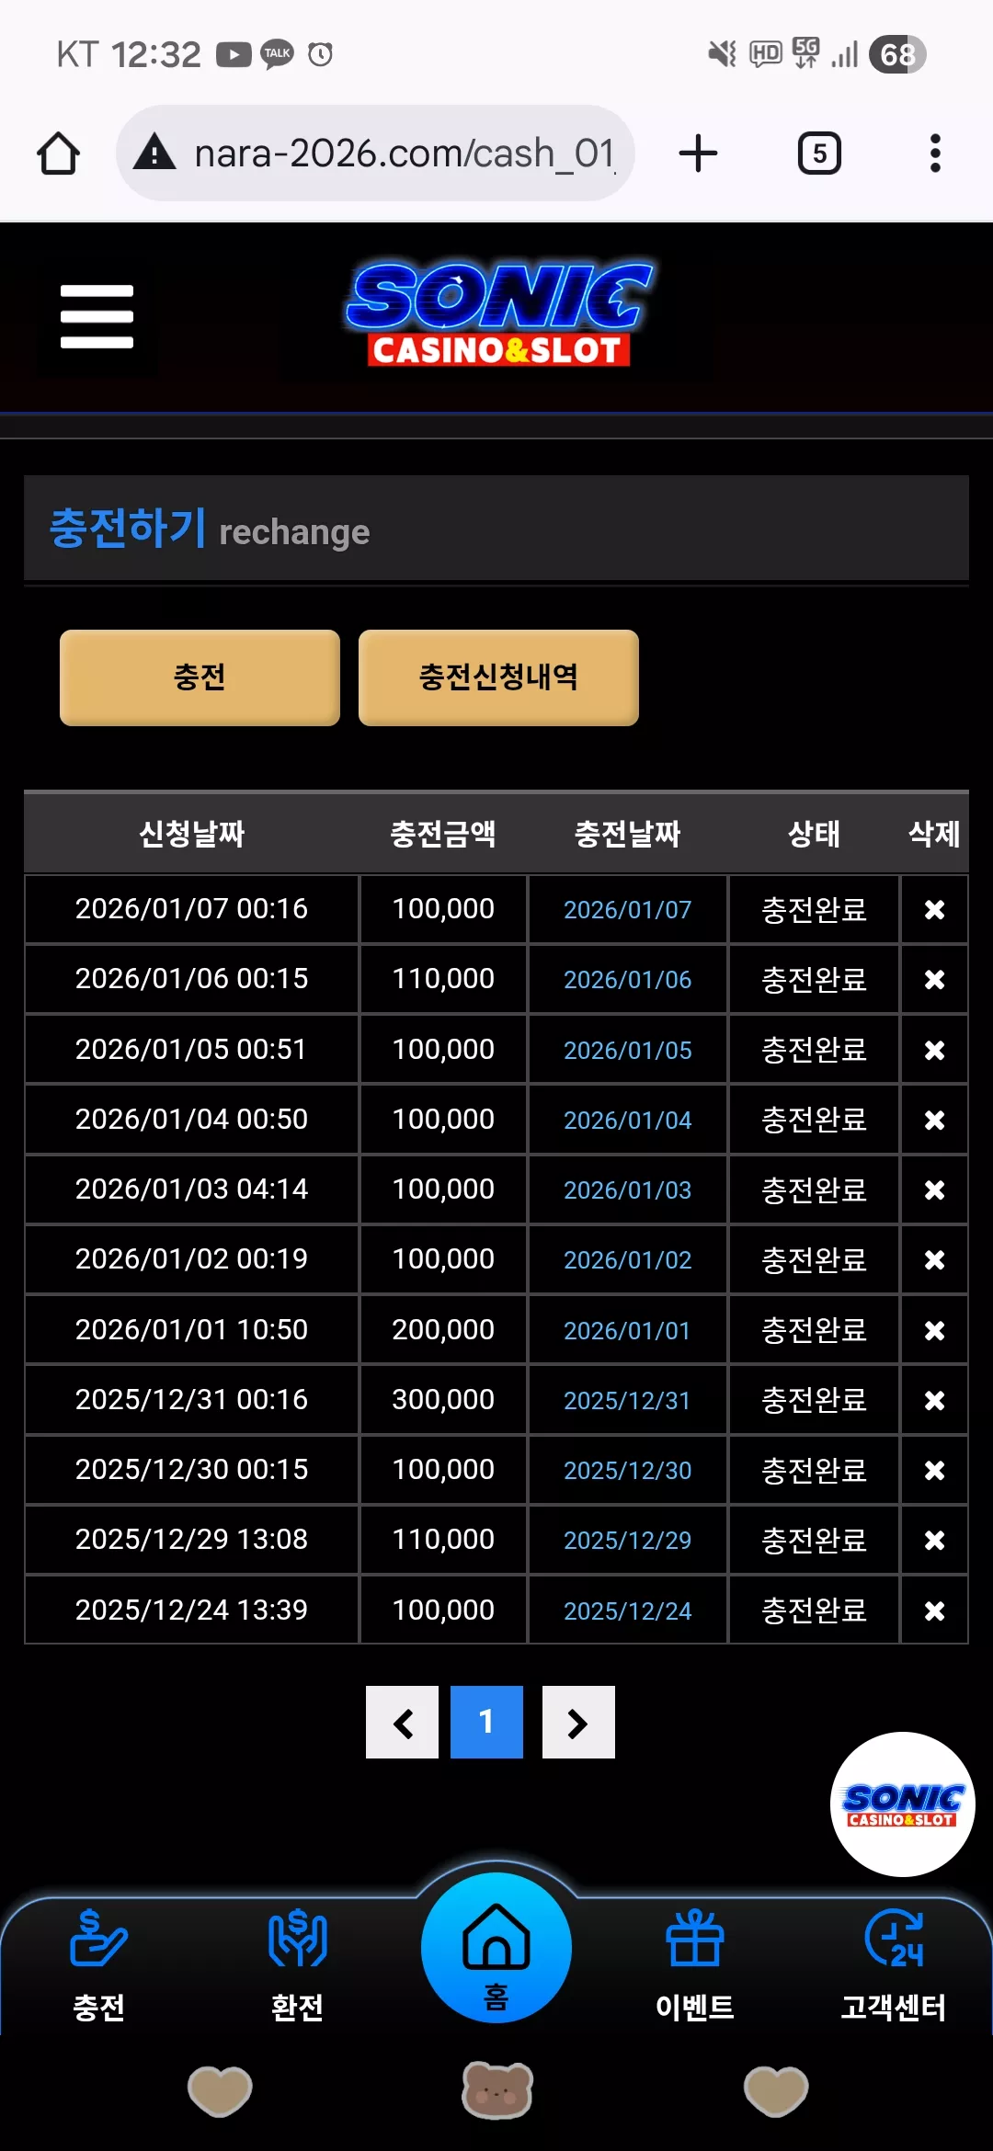Open new tab with plus icon
The image size is (993, 2151).
[698, 154]
